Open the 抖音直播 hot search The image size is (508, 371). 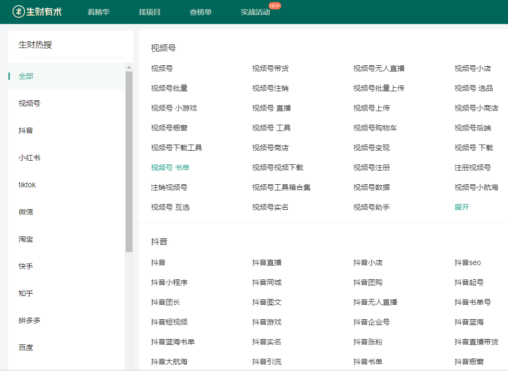(267, 262)
